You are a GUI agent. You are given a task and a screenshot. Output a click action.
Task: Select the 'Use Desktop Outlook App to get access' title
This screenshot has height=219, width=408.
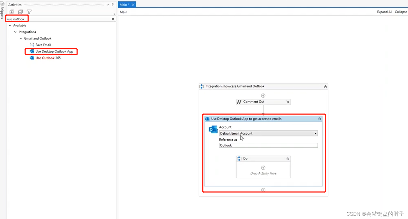(x=246, y=119)
